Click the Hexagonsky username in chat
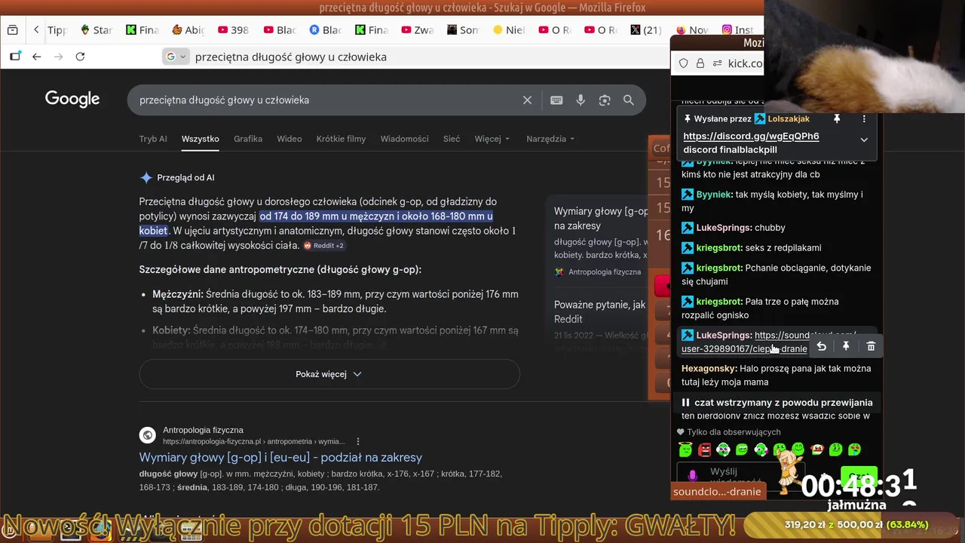The image size is (965, 543). (709, 369)
